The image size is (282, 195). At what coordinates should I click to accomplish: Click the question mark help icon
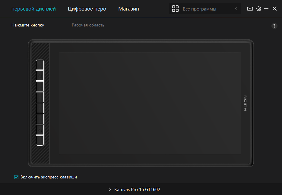(274, 26)
